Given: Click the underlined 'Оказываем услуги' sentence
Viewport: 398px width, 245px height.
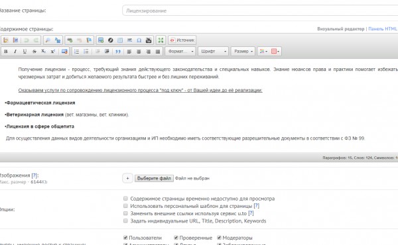Looking at the screenshot, I should (140, 90).
